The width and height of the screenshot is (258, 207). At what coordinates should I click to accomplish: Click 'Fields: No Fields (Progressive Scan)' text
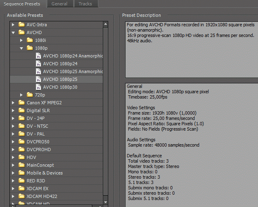[x=163, y=129]
